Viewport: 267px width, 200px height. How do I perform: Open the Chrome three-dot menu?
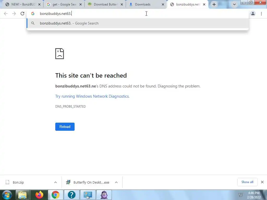coord(261,14)
